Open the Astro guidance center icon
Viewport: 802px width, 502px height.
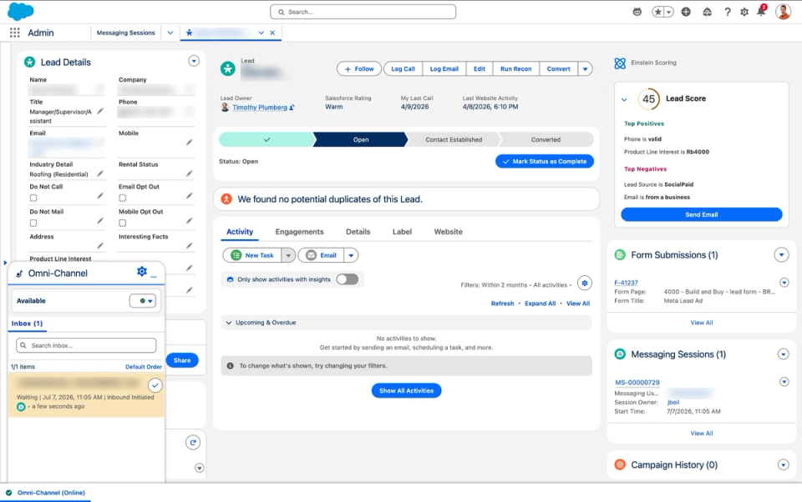point(637,12)
